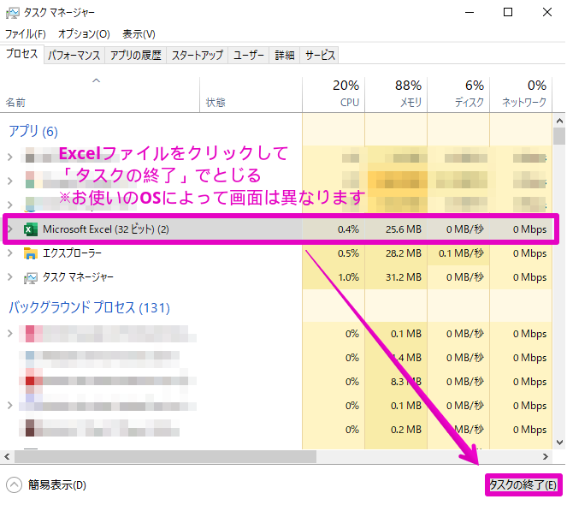Screen dimensions: 567x505
Task: Click the horizontal scrollbar left arrow
Action: click(x=7, y=456)
